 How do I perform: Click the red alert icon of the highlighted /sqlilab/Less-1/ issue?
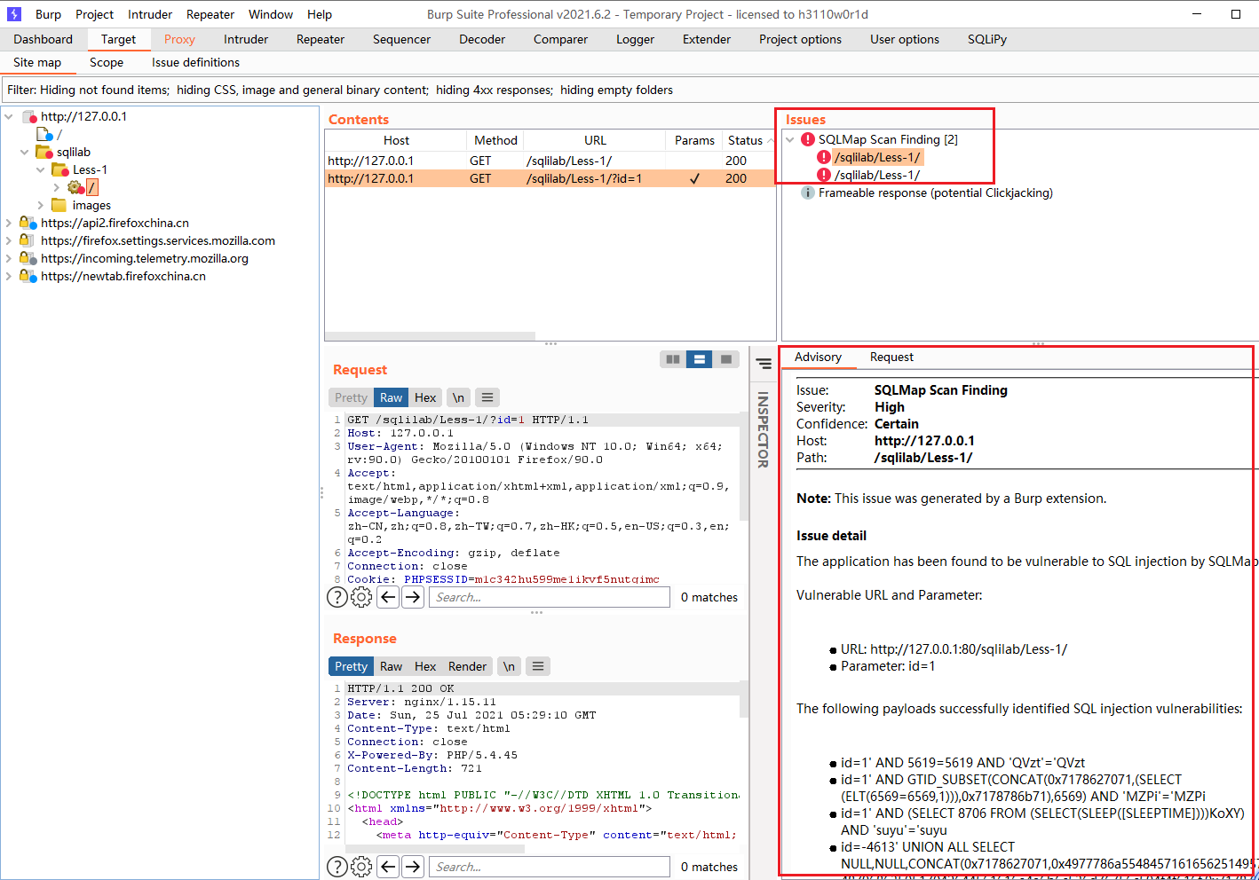(x=824, y=157)
